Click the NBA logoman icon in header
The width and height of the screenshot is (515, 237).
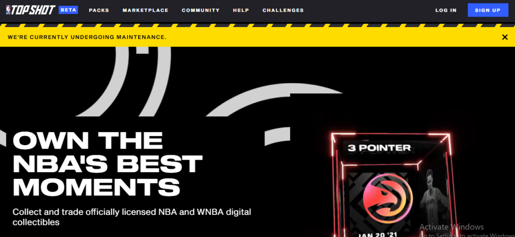[x=8, y=10]
